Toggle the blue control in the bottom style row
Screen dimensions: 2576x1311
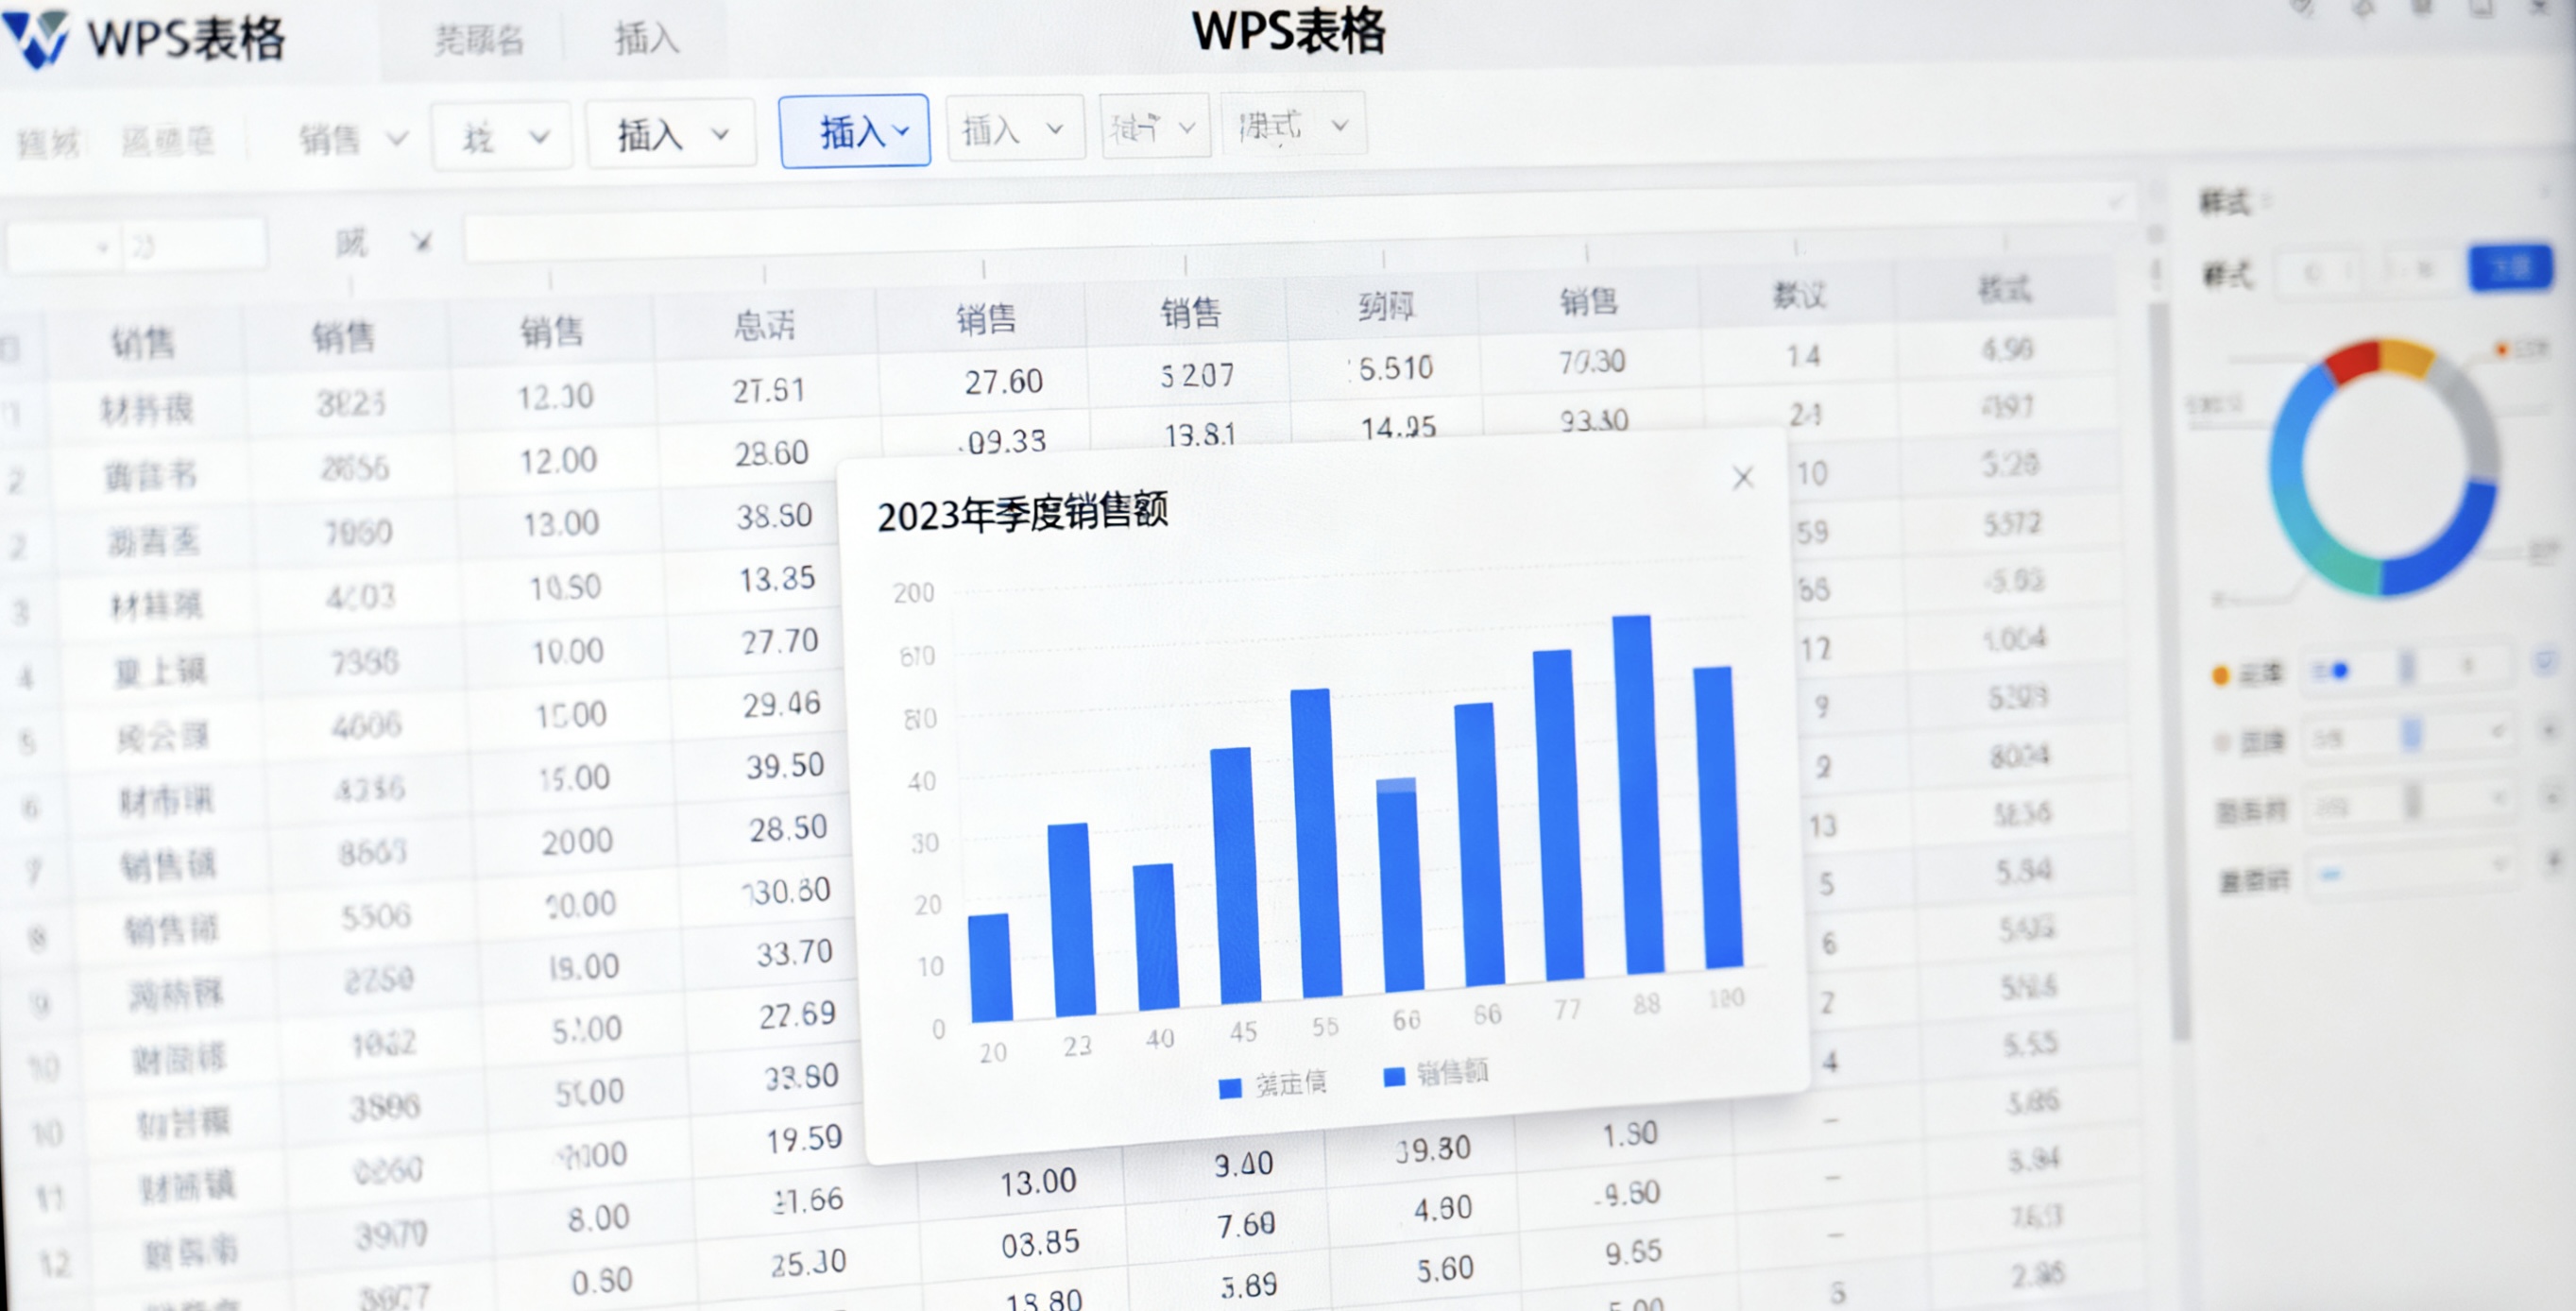point(2332,876)
